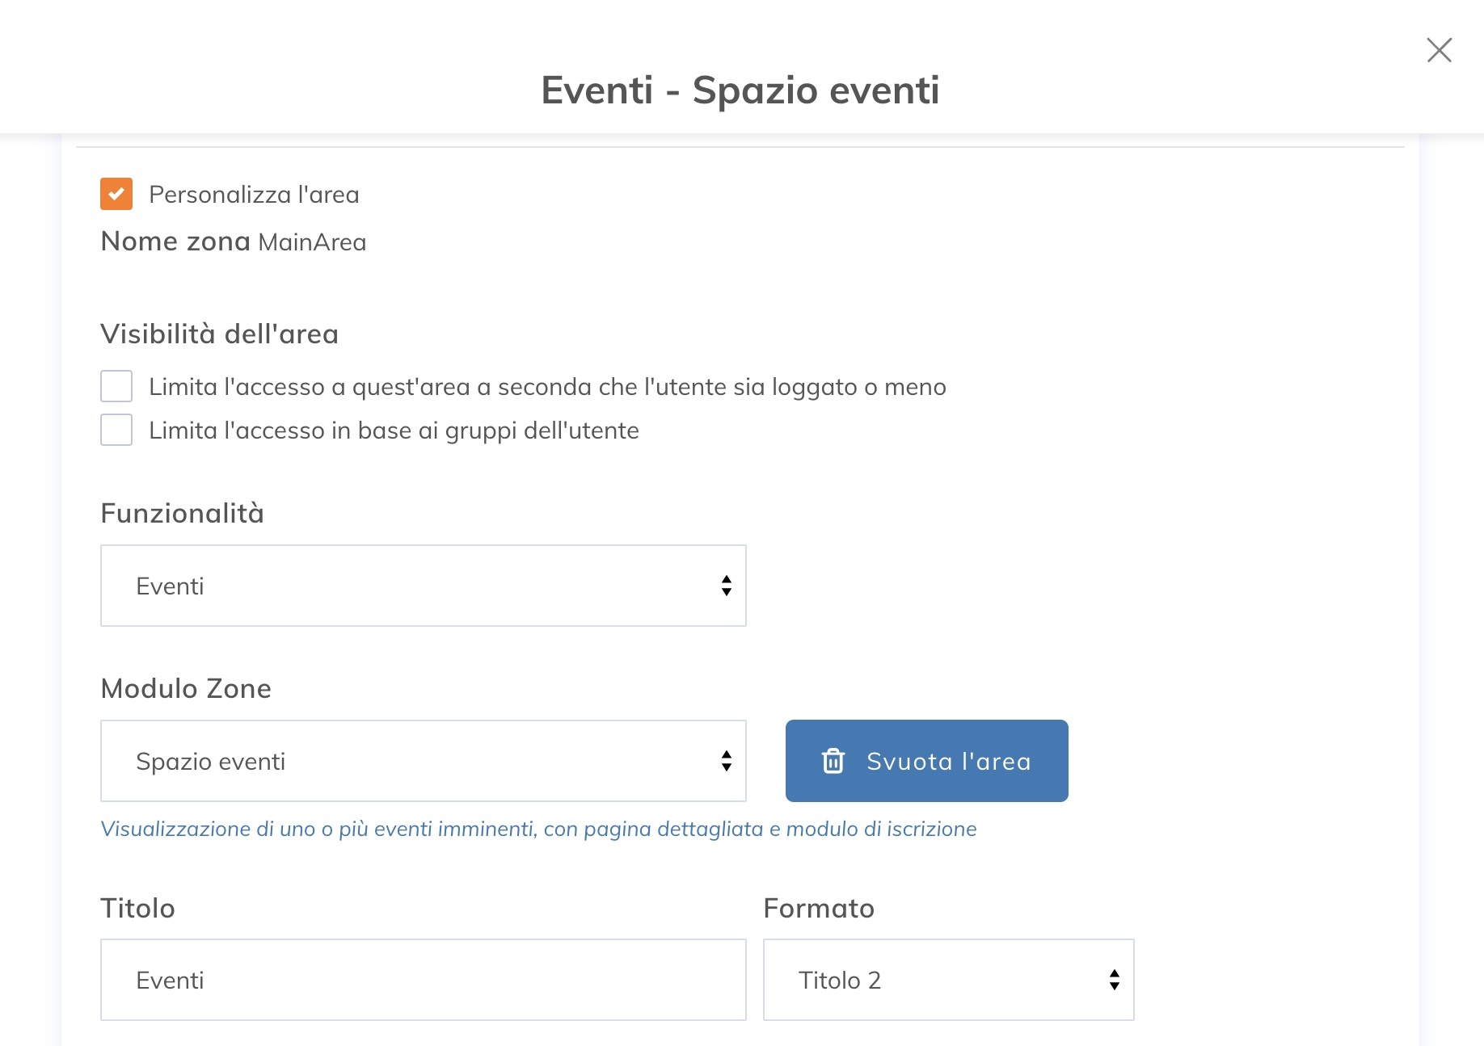Open the Funzionalità dropdown showing Eventi
Image resolution: width=1484 pixels, height=1046 pixels.
[423, 586]
